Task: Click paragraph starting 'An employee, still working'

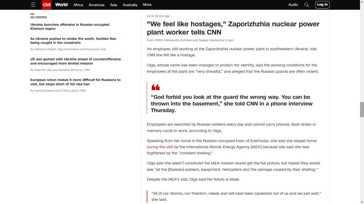Action: click(x=232, y=52)
